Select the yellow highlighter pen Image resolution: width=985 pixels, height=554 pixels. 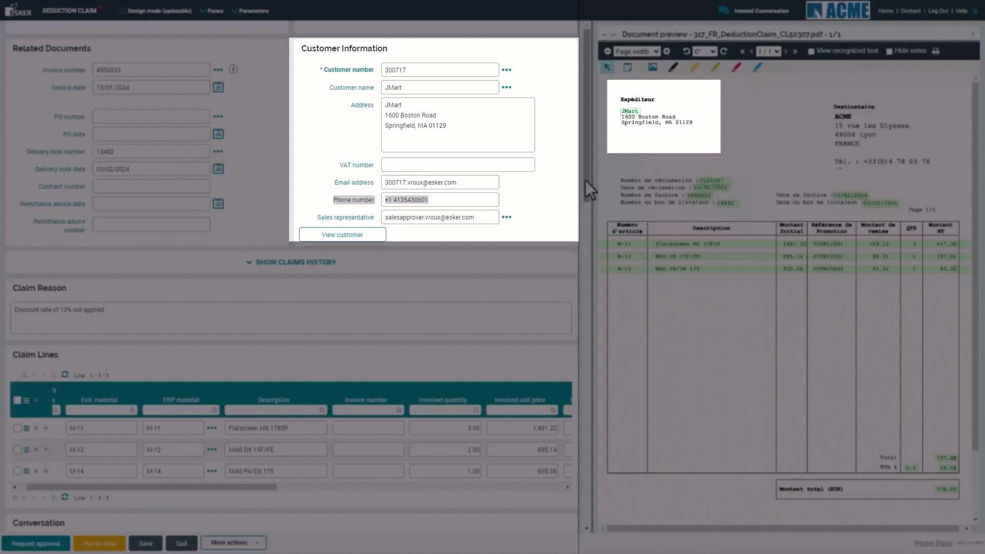point(694,67)
